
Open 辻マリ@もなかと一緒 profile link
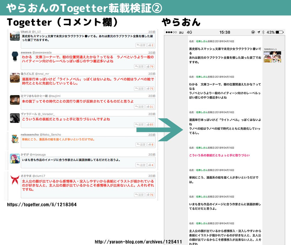[41, 96]
